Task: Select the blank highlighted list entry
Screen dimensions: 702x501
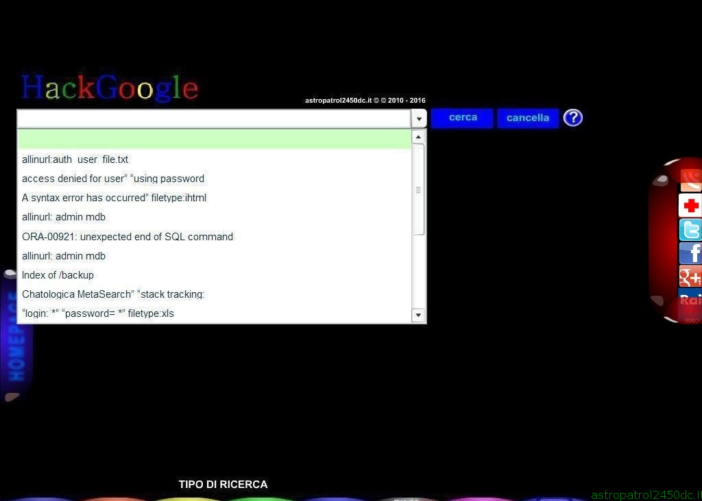Action: pos(214,140)
